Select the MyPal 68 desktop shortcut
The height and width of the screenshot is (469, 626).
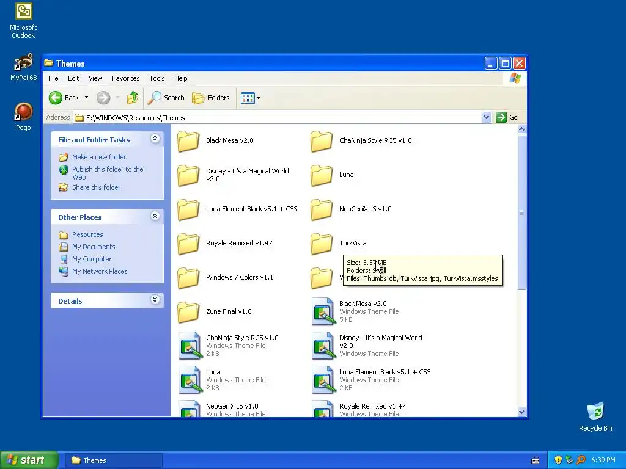(23, 67)
